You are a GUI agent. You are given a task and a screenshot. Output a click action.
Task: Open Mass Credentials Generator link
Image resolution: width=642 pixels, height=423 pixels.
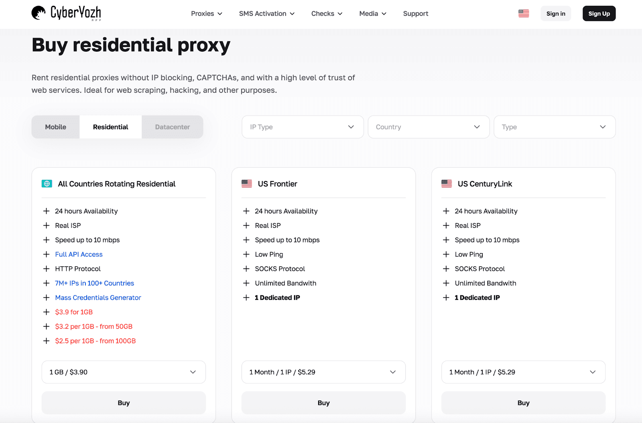click(98, 298)
